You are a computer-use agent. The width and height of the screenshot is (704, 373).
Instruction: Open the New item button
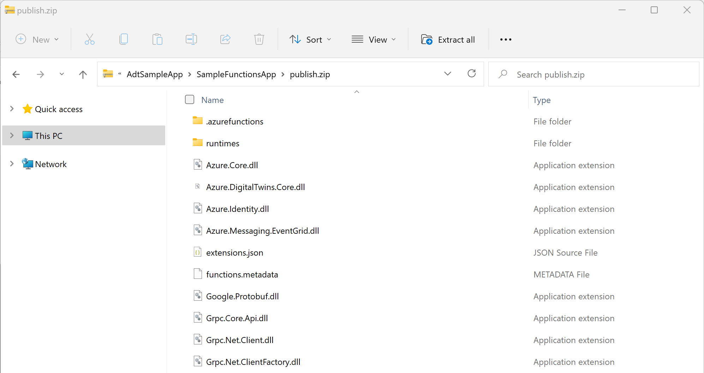click(37, 39)
